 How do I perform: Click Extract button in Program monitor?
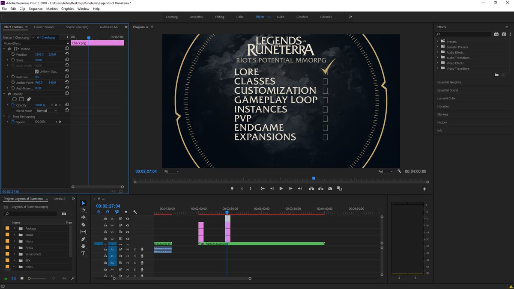(320, 188)
